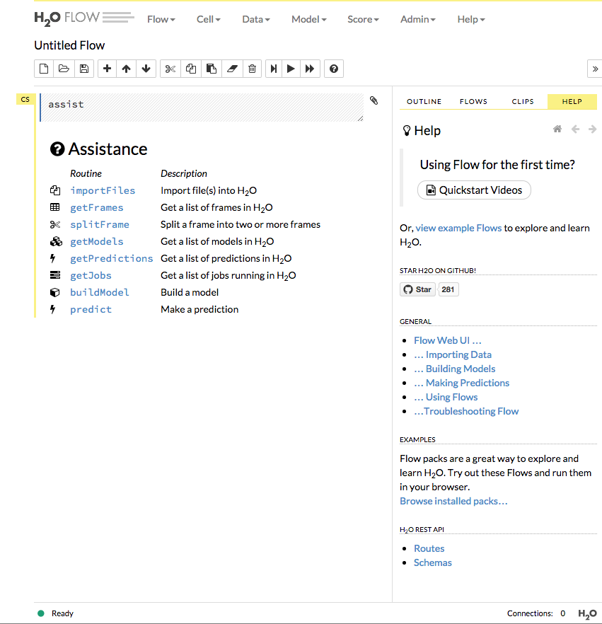Click the cube icon next to buildModel

point(55,292)
